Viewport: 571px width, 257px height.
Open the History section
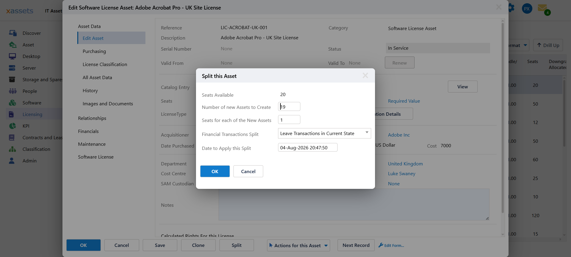pyautogui.click(x=90, y=90)
